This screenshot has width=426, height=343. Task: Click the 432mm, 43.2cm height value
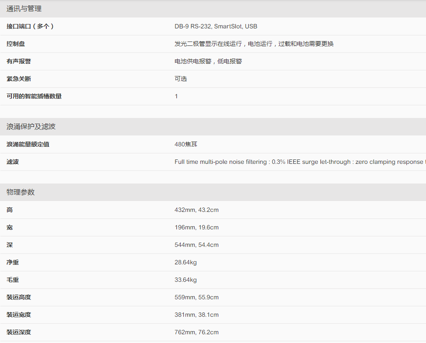tap(196, 210)
